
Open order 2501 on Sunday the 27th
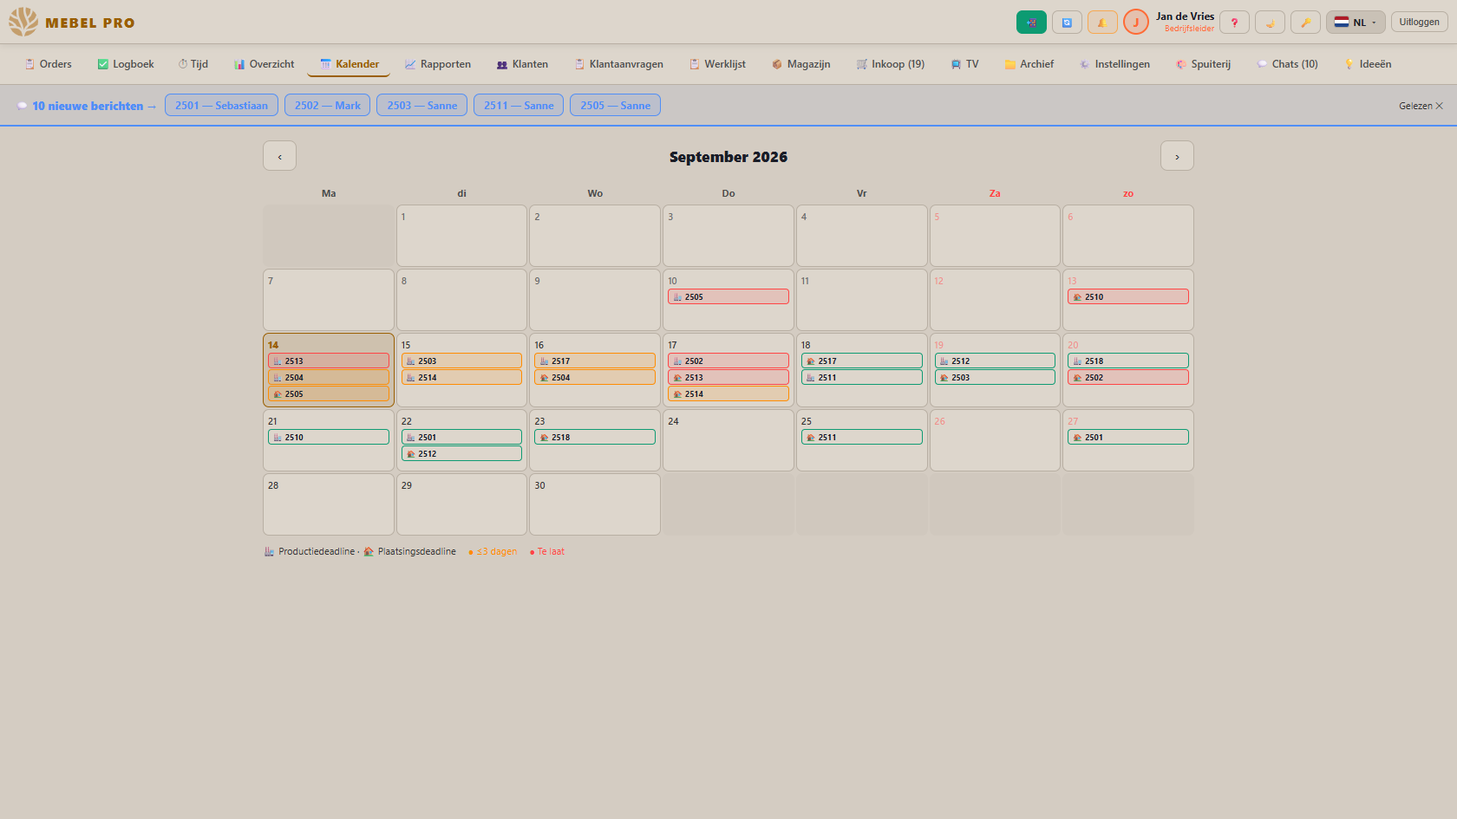1128,437
